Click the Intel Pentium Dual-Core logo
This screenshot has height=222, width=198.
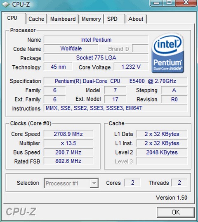168,53
